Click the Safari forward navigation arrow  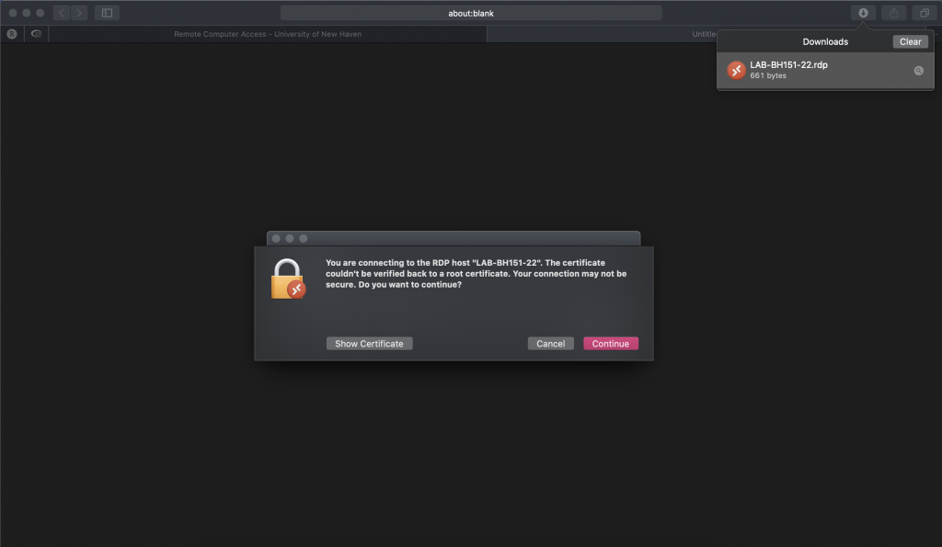(79, 13)
